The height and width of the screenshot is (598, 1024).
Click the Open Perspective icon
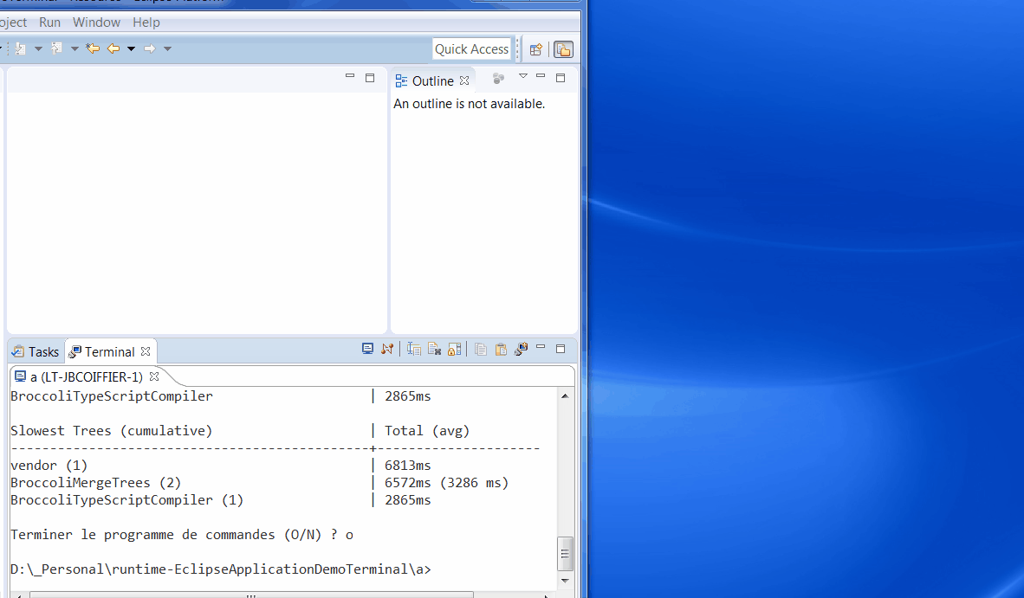(536, 49)
